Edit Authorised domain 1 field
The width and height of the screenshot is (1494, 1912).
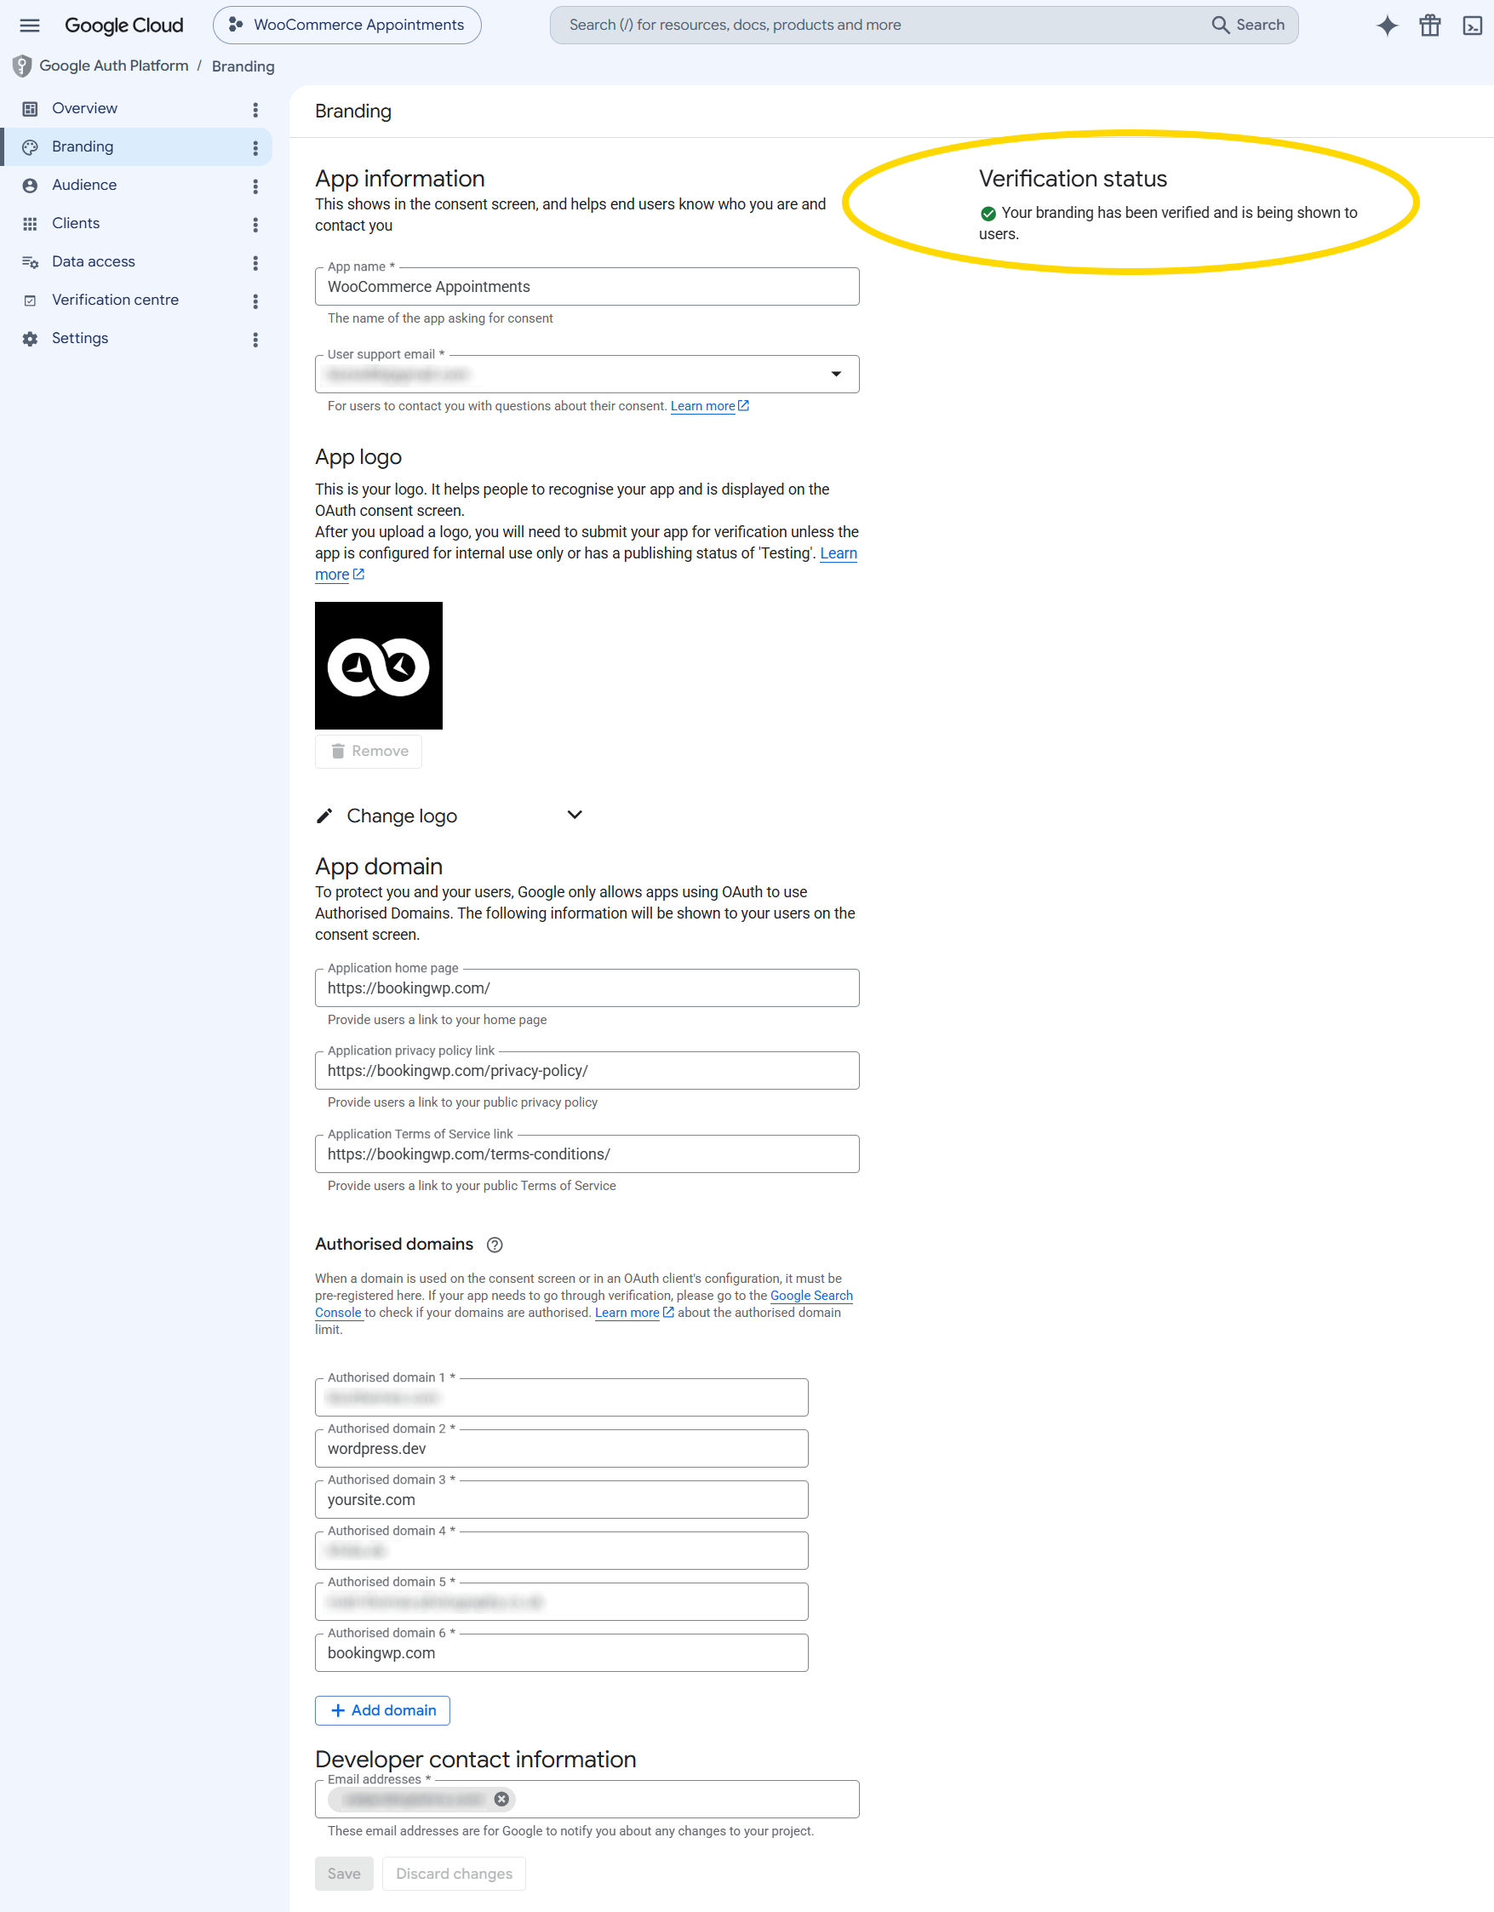tap(561, 1397)
